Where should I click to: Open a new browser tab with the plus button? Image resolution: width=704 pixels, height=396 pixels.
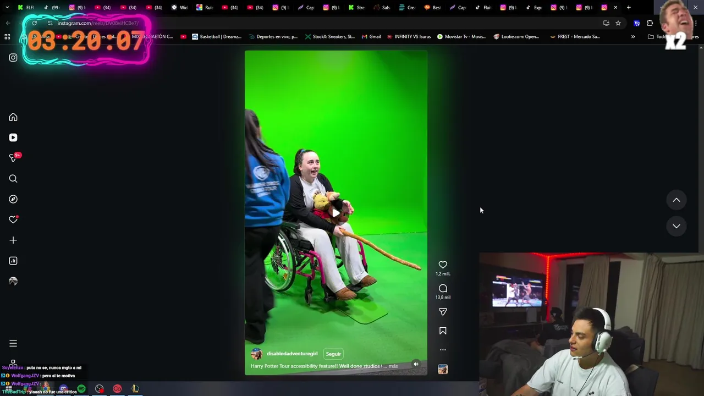[x=629, y=7]
